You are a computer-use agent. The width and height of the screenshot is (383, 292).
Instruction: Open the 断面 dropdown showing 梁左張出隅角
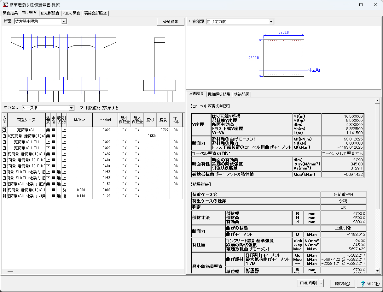(64, 21)
